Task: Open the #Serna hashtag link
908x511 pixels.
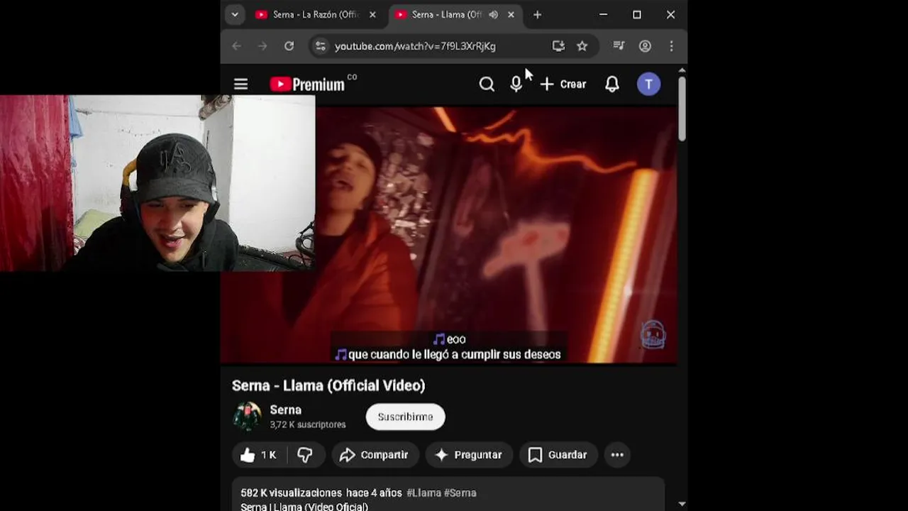Action: [x=460, y=493]
